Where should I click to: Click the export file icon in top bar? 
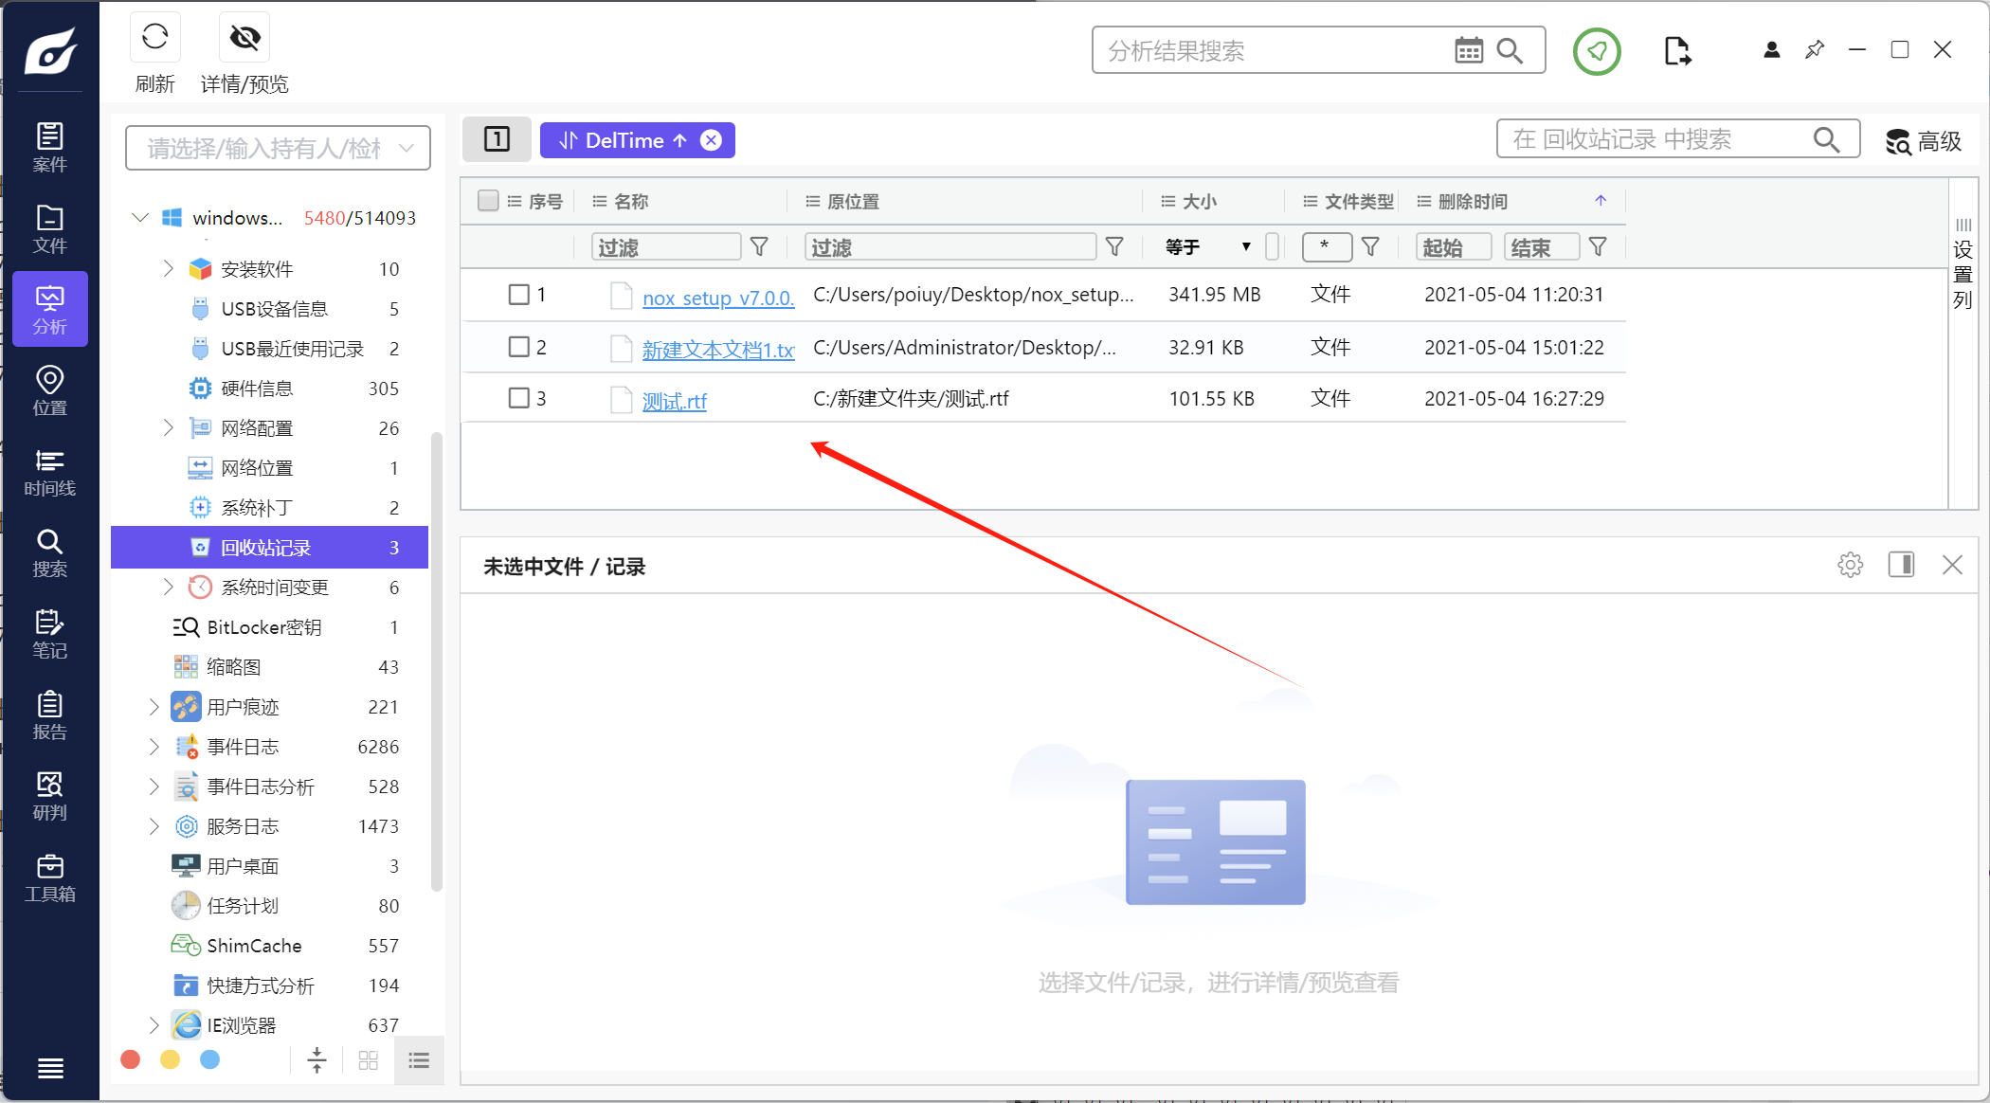[x=1676, y=50]
